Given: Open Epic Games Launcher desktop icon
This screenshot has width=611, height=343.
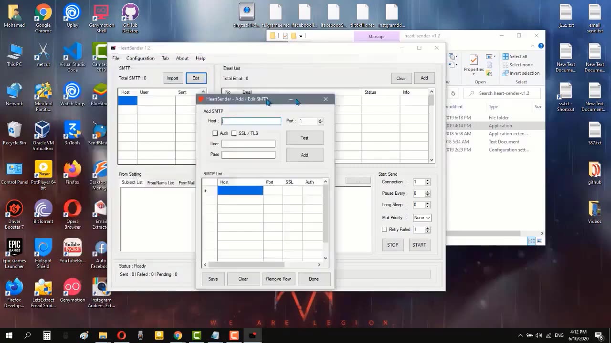Looking at the screenshot, I should (14, 254).
